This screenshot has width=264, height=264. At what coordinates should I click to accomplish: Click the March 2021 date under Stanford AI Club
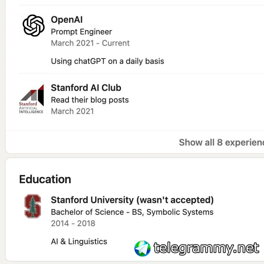tap(72, 111)
